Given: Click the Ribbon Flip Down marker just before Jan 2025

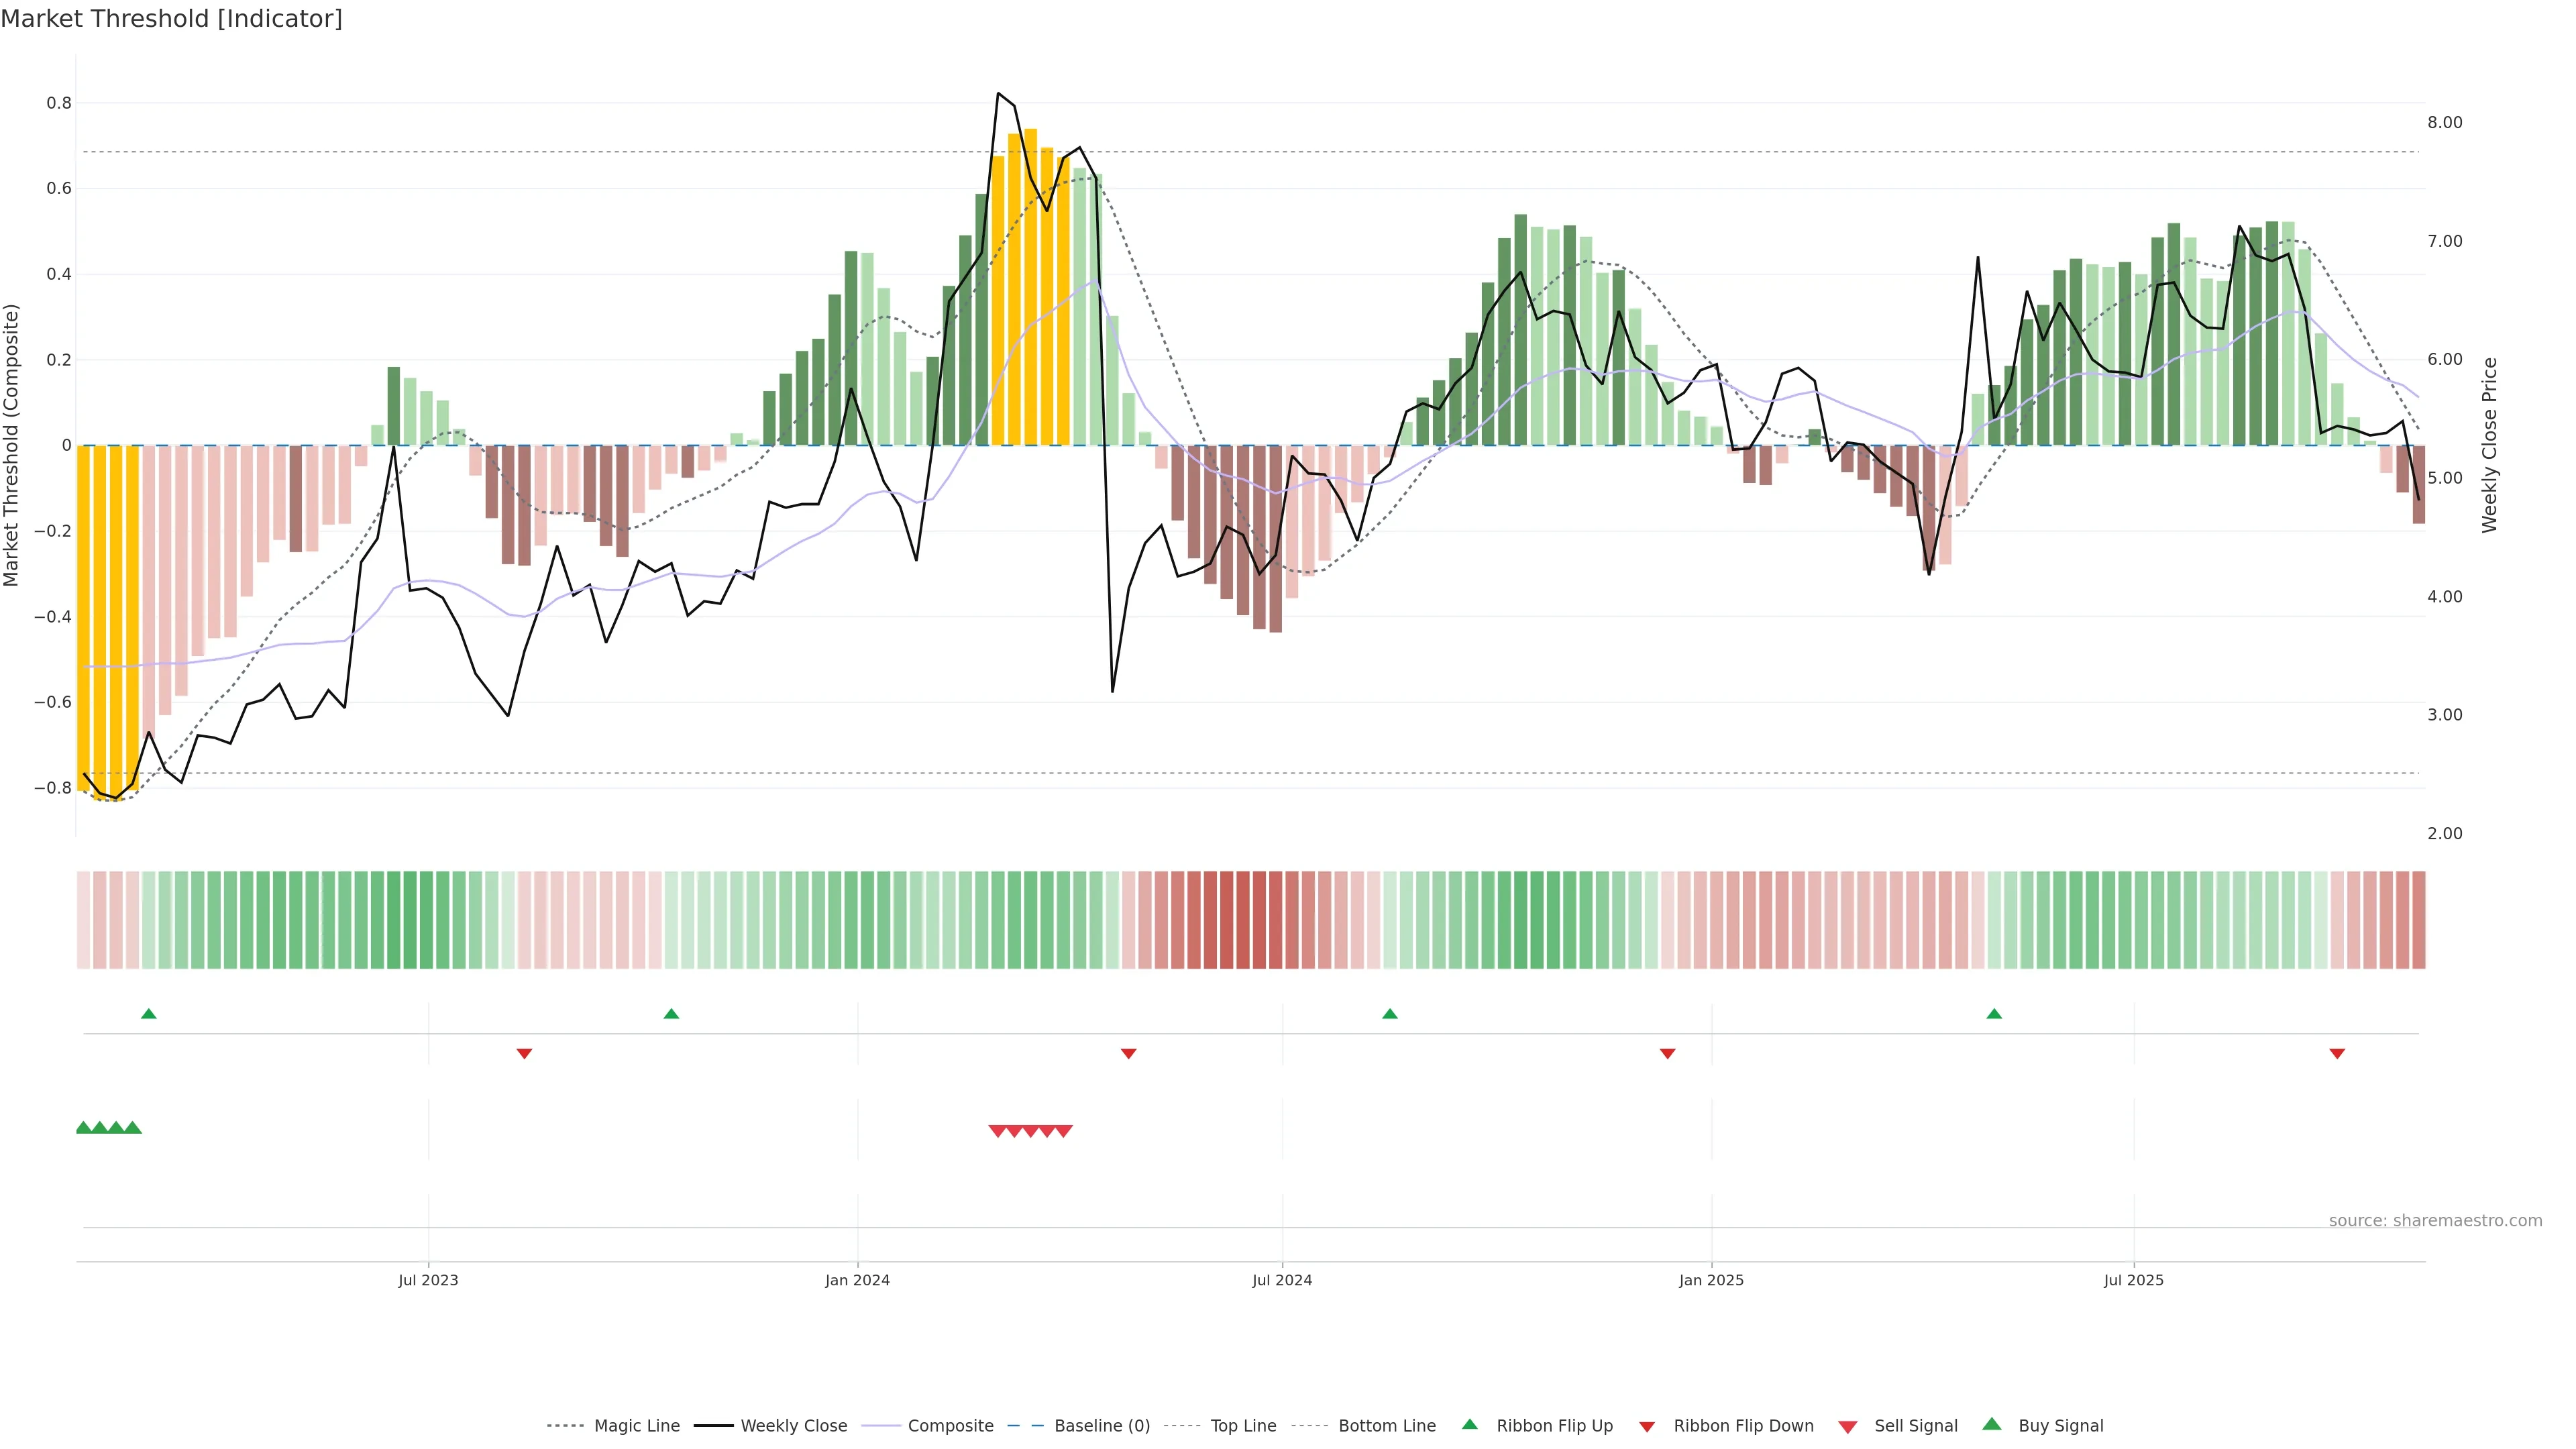Looking at the screenshot, I should pos(1667,1053).
